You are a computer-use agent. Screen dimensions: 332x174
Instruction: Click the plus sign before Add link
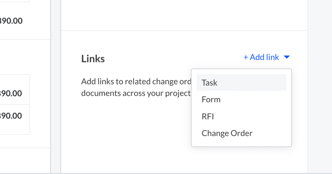coord(246,57)
